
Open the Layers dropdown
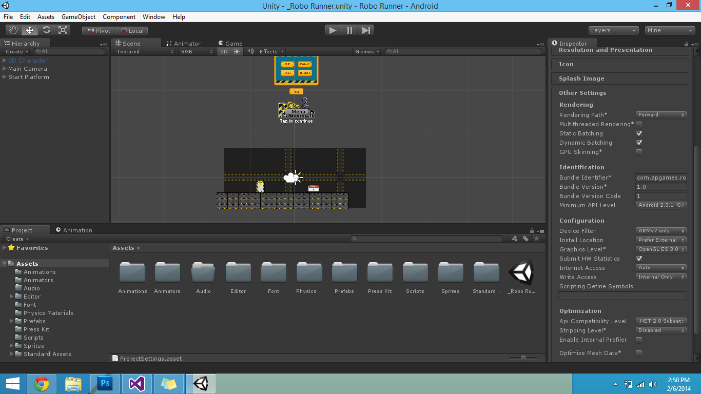coord(613,30)
